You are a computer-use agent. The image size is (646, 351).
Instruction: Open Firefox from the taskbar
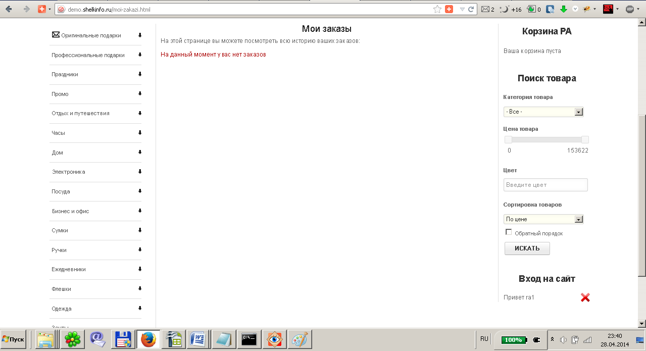148,339
